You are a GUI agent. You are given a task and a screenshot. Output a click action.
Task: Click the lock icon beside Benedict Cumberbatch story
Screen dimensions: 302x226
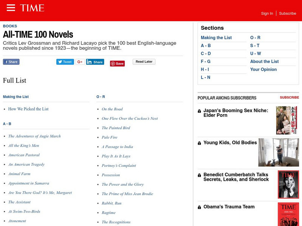(199, 175)
